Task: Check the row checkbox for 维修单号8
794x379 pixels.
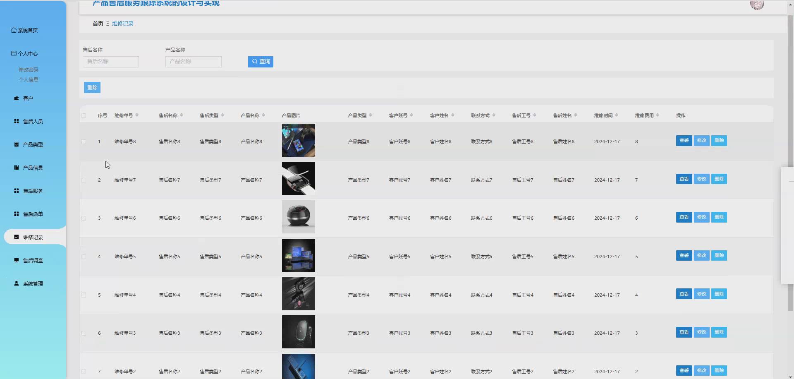Action: tap(84, 142)
